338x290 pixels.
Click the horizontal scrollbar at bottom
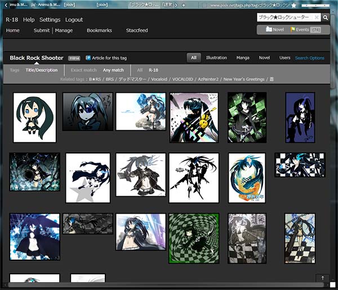[166, 285]
